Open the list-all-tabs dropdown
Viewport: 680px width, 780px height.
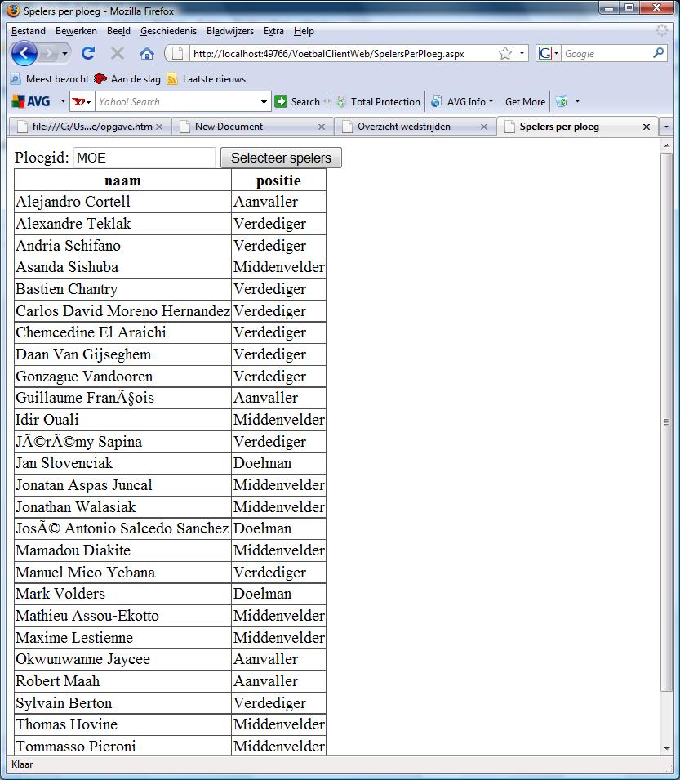[x=666, y=127]
